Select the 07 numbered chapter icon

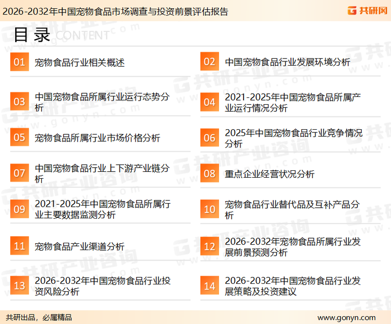[19, 173]
